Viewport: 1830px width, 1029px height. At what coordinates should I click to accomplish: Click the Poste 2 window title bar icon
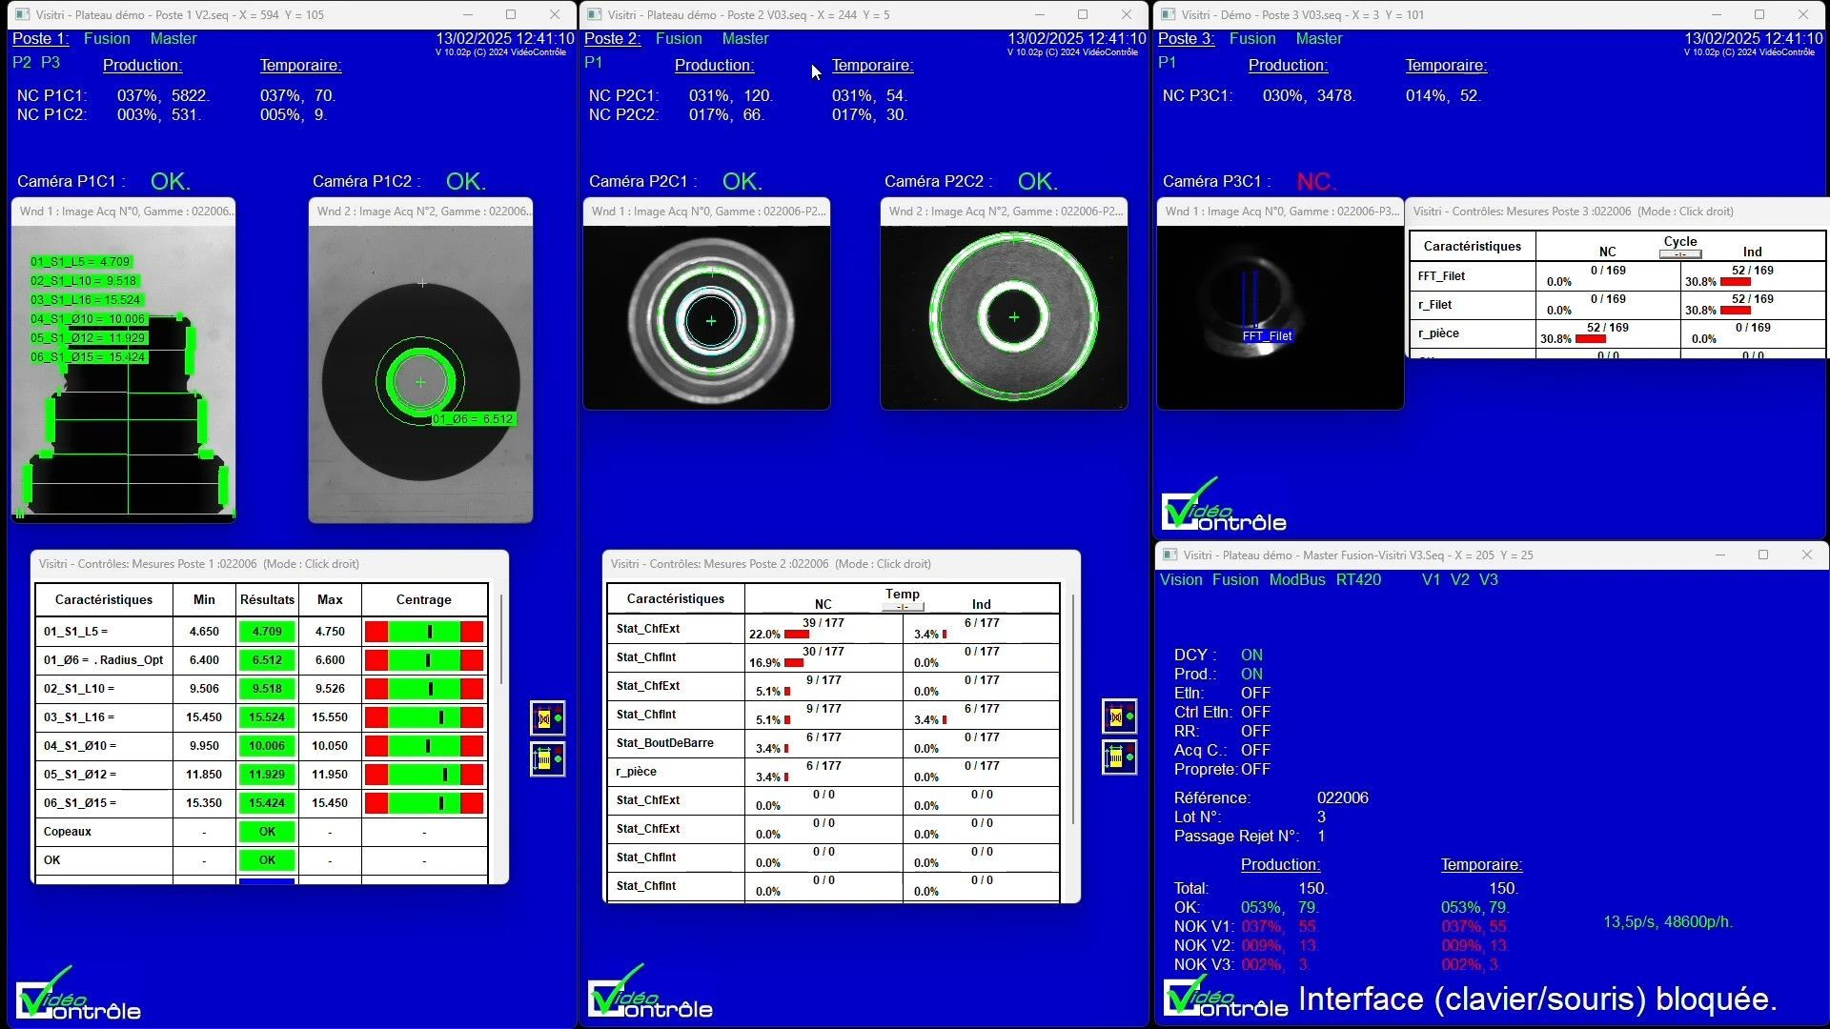[x=595, y=14]
